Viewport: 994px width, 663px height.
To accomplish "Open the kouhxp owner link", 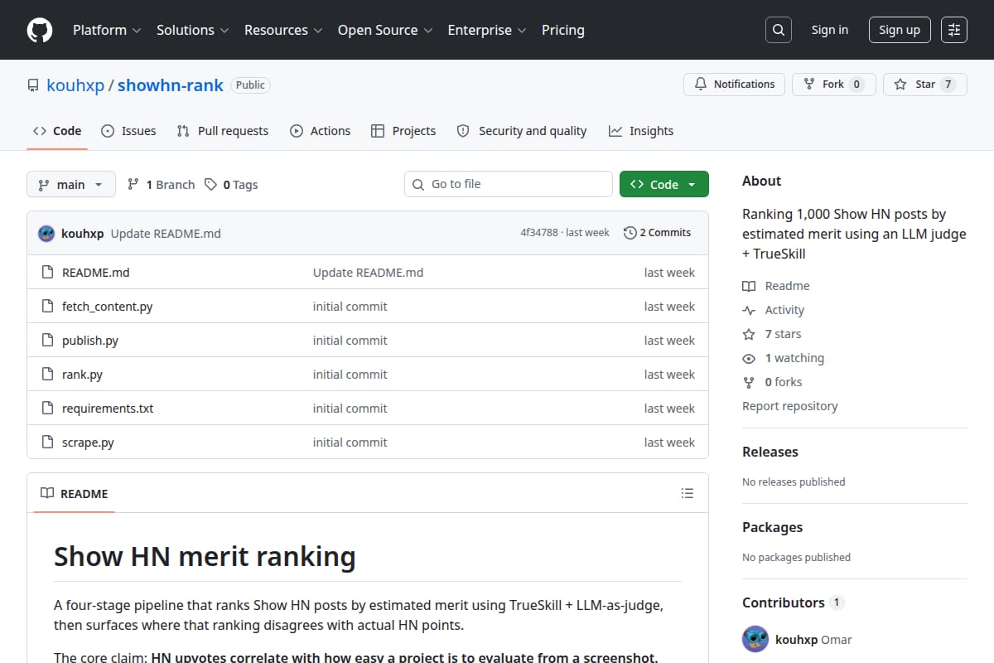I will [x=75, y=85].
